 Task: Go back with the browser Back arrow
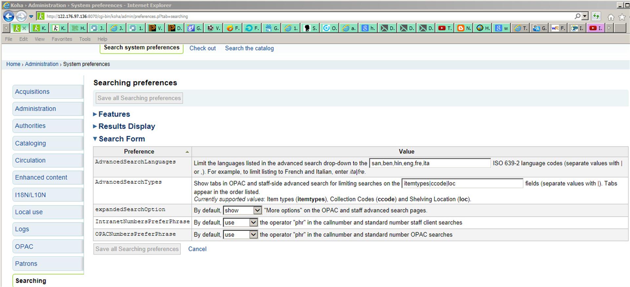9,16
